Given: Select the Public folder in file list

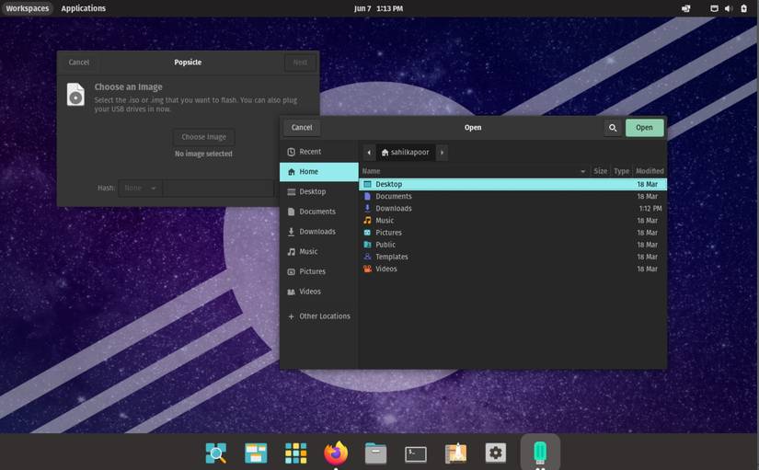Looking at the screenshot, I should (512, 245).
